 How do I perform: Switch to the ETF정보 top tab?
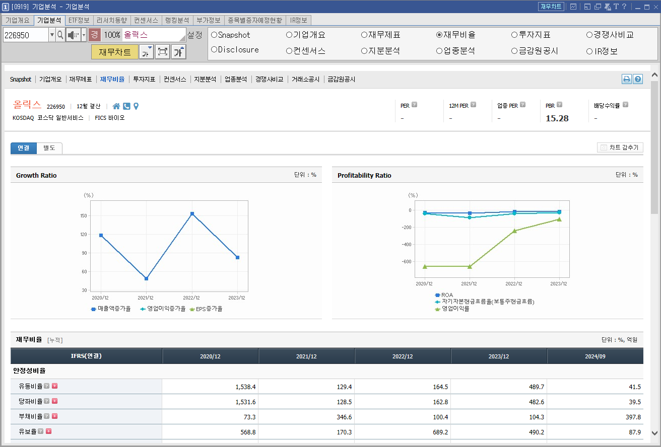(x=79, y=20)
